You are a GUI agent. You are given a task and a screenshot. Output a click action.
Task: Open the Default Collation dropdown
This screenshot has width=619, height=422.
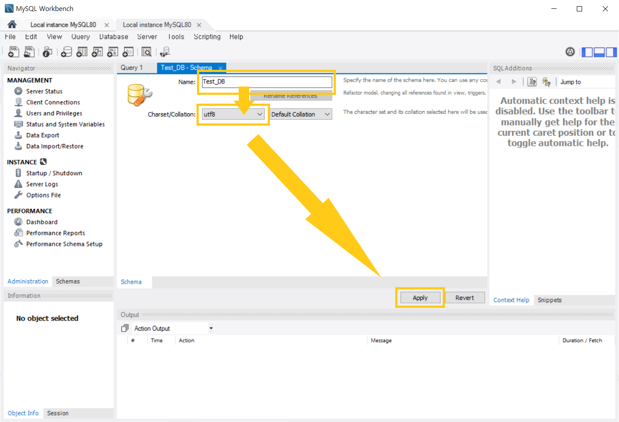[301, 114]
